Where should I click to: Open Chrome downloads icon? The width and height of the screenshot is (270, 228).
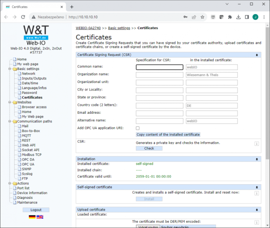pyautogui.click(x=238, y=17)
